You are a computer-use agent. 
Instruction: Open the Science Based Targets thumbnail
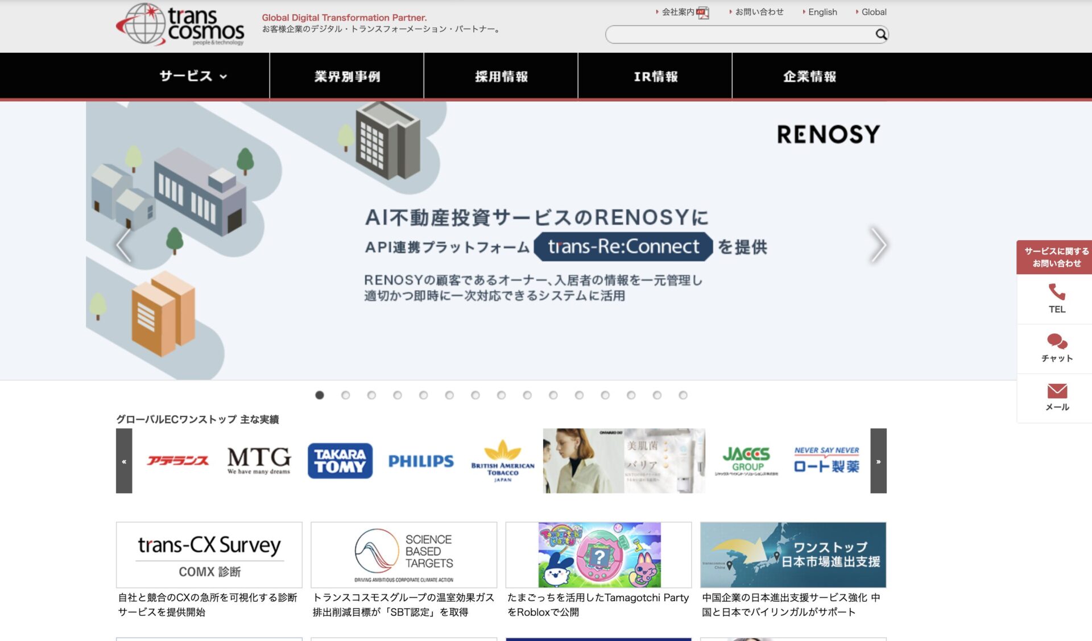click(x=404, y=555)
